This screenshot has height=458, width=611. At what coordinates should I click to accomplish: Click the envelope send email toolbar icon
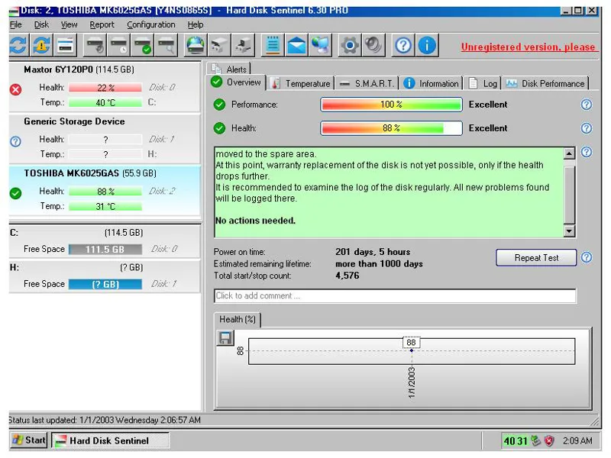[297, 46]
